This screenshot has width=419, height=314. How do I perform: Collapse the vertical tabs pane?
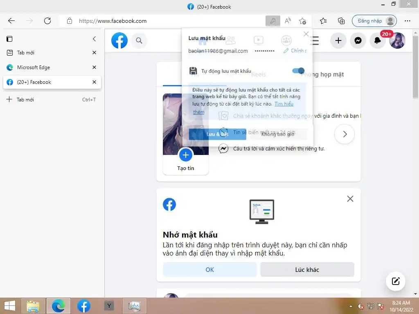click(94, 39)
